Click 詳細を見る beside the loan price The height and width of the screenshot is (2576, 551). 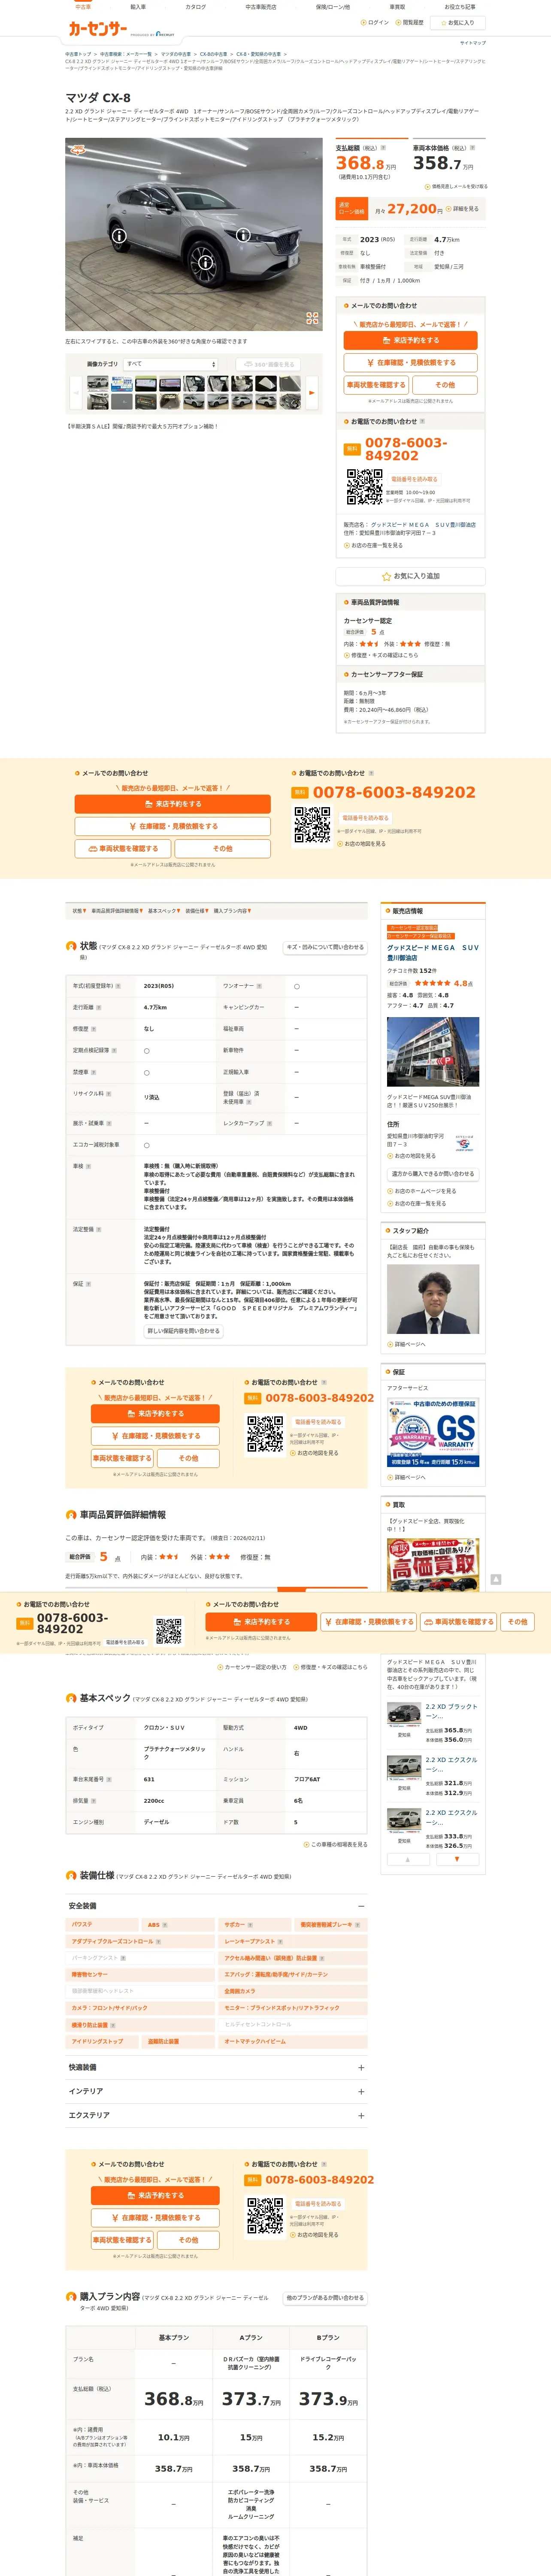[463, 209]
